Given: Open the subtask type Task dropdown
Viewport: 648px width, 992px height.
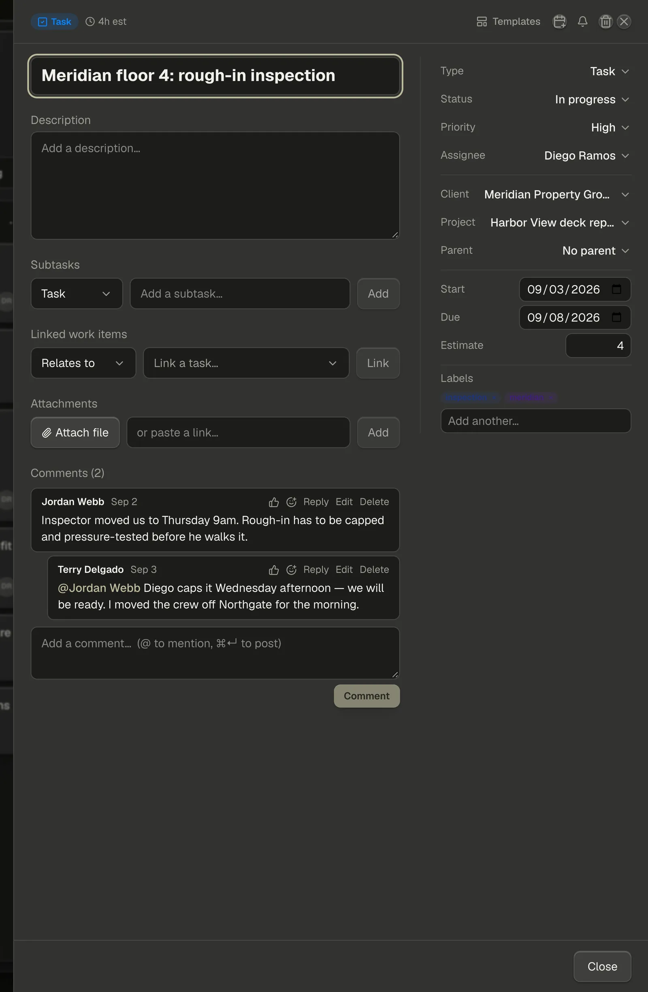Looking at the screenshot, I should click(77, 293).
